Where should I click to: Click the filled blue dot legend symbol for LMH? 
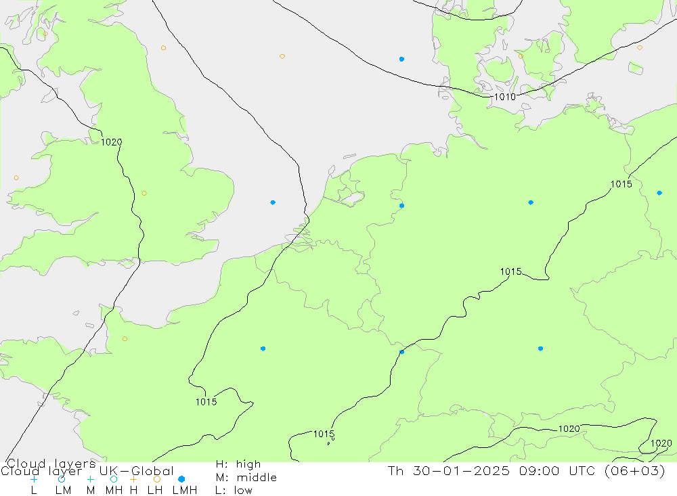click(181, 479)
